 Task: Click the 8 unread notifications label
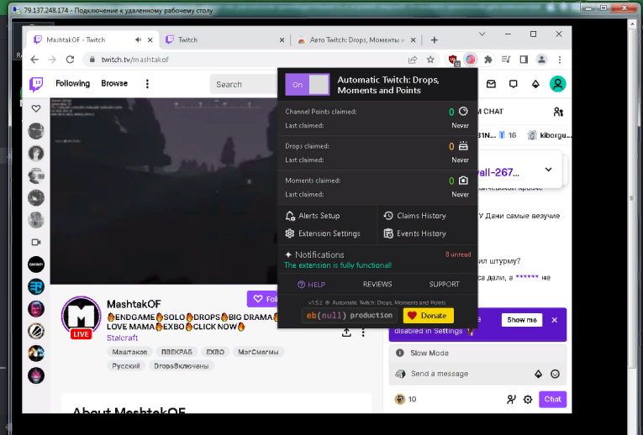458,254
